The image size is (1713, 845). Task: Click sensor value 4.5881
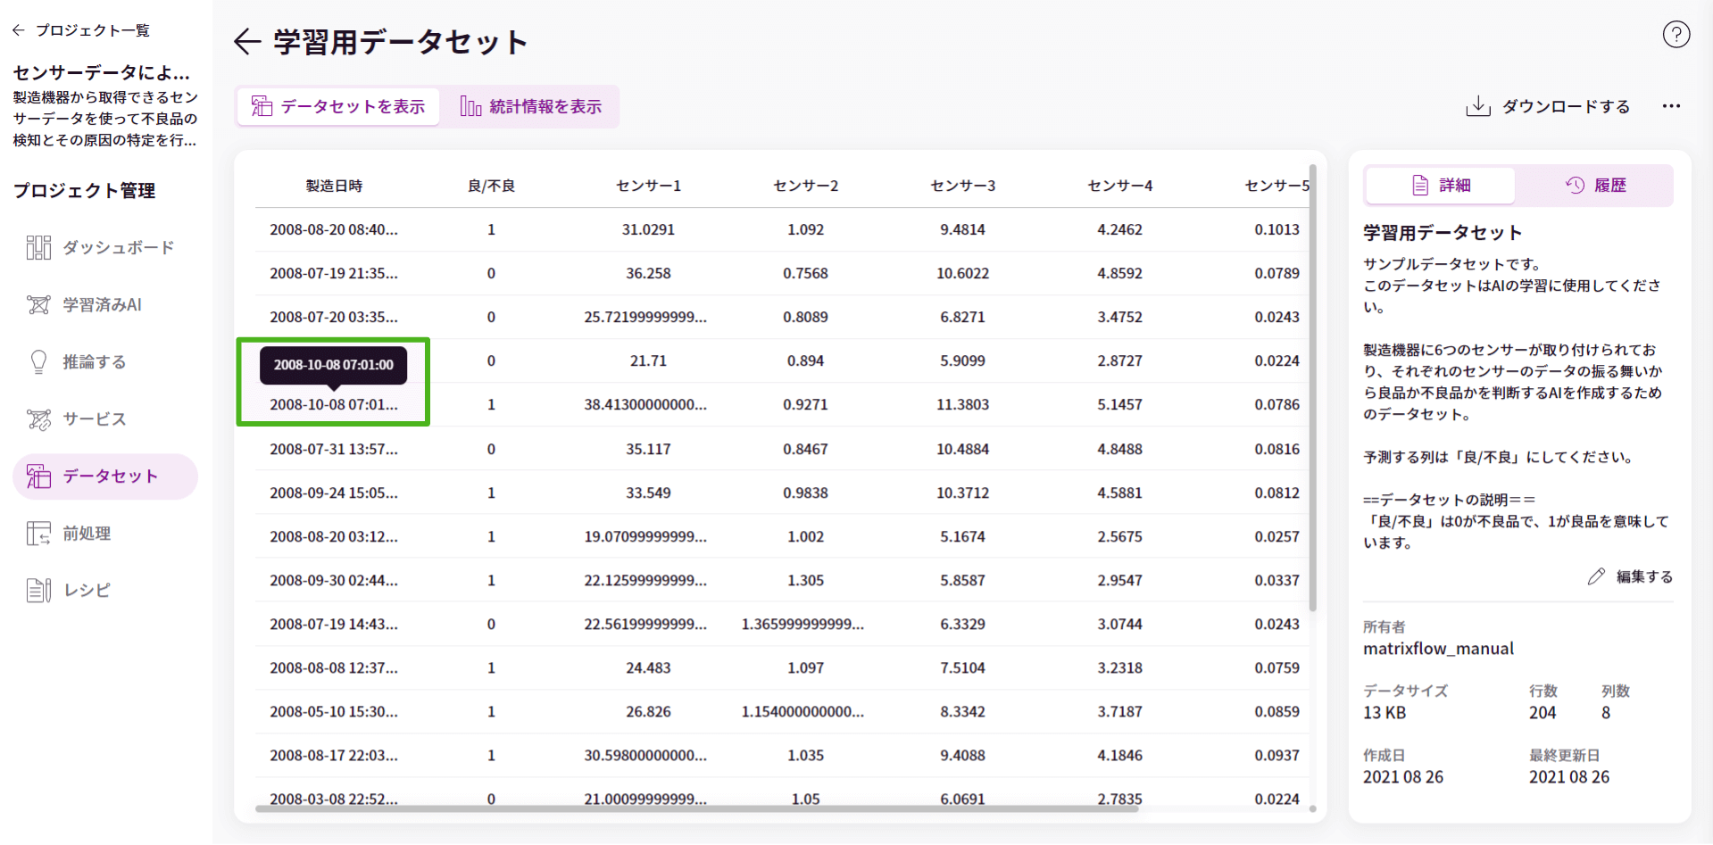(x=1119, y=493)
